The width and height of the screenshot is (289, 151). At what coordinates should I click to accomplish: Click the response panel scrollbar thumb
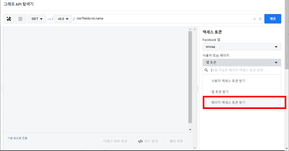tap(190, 77)
